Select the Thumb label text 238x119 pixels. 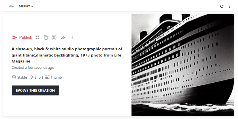(56, 77)
